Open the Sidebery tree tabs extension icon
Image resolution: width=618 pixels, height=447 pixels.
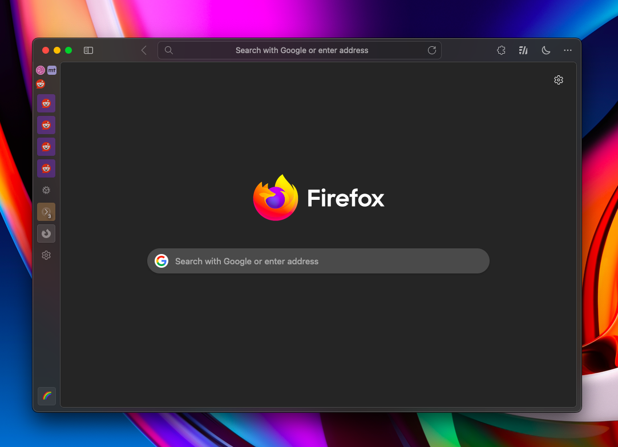coord(523,50)
